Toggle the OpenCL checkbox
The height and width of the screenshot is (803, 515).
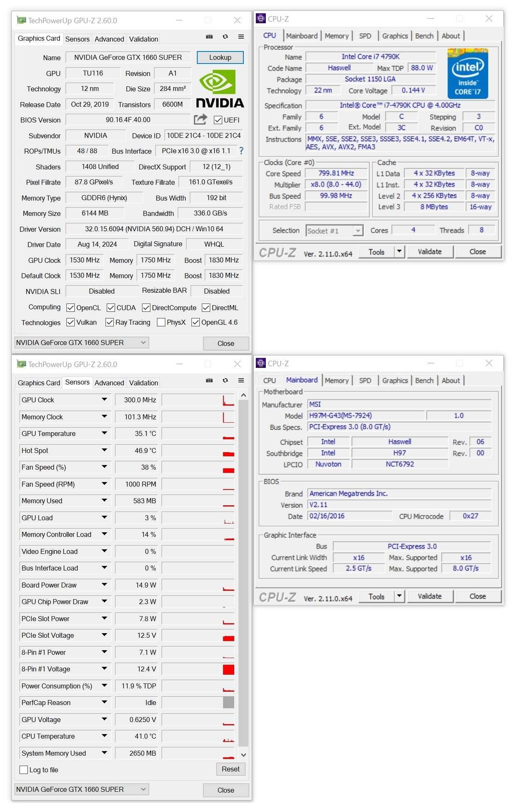71,308
